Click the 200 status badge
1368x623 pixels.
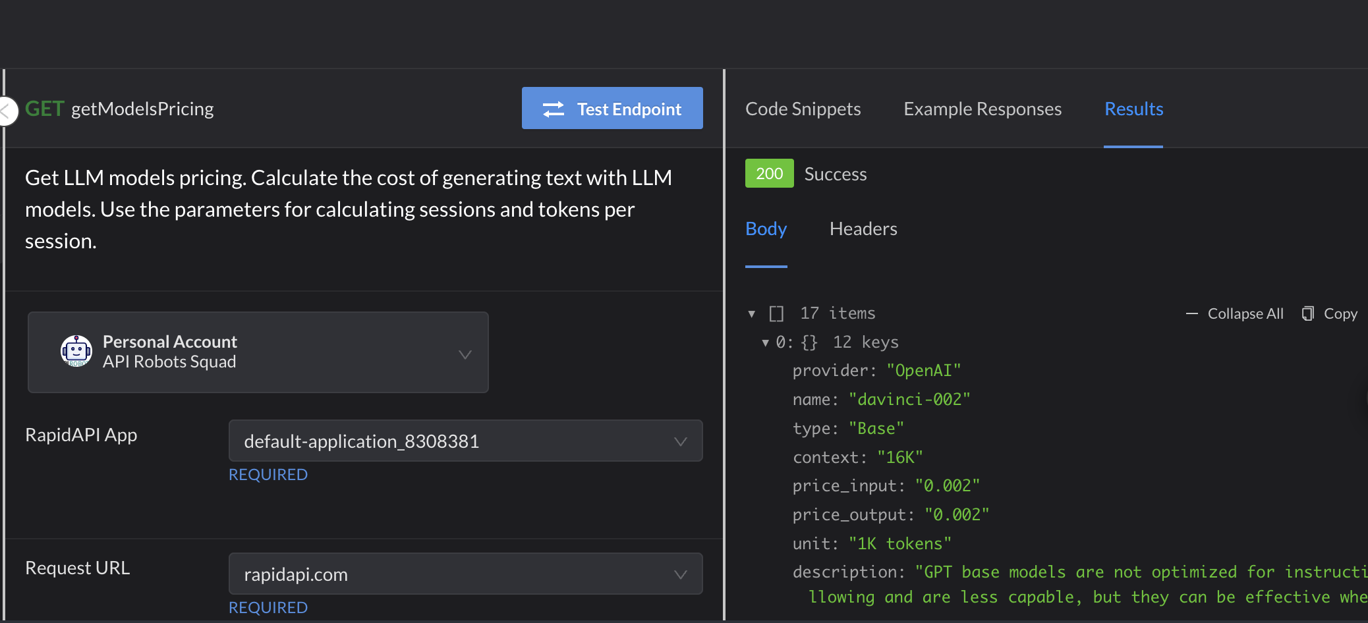pyautogui.click(x=769, y=174)
